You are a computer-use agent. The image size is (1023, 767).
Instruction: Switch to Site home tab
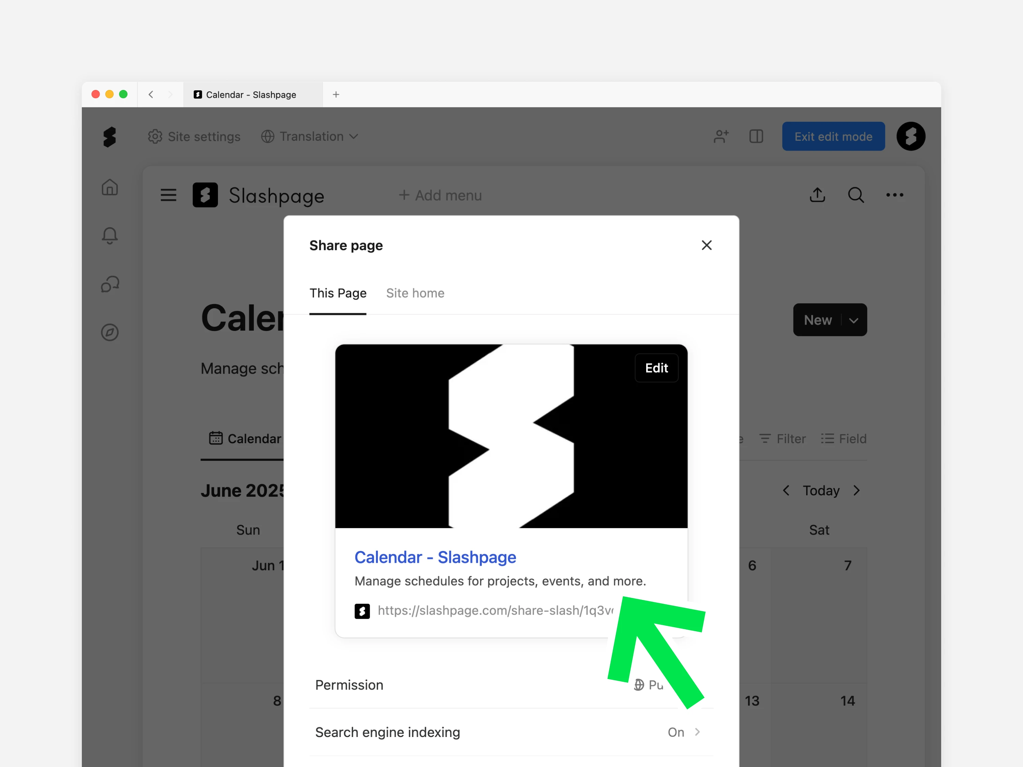(415, 293)
